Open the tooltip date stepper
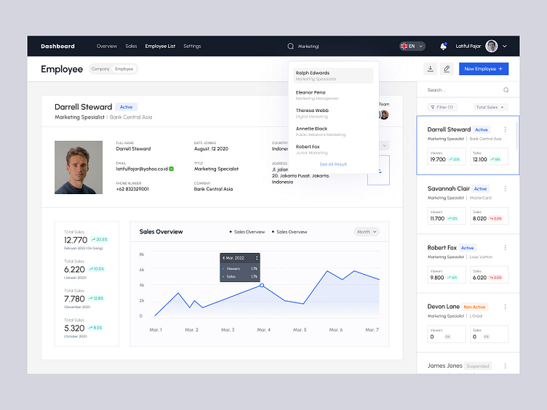This screenshot has width=547, height=410. click(x=257, y=258)
